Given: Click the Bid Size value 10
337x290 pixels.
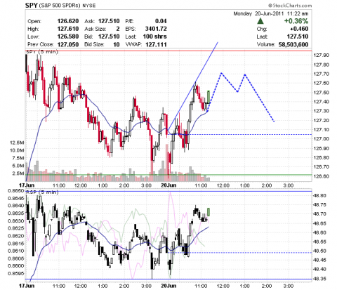Looking at the screenshot, I should [117, 44].
